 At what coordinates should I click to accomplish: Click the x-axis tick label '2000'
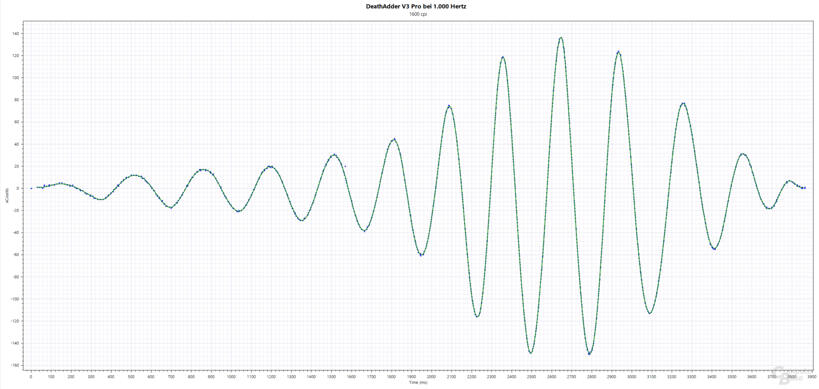click(431, 377)
